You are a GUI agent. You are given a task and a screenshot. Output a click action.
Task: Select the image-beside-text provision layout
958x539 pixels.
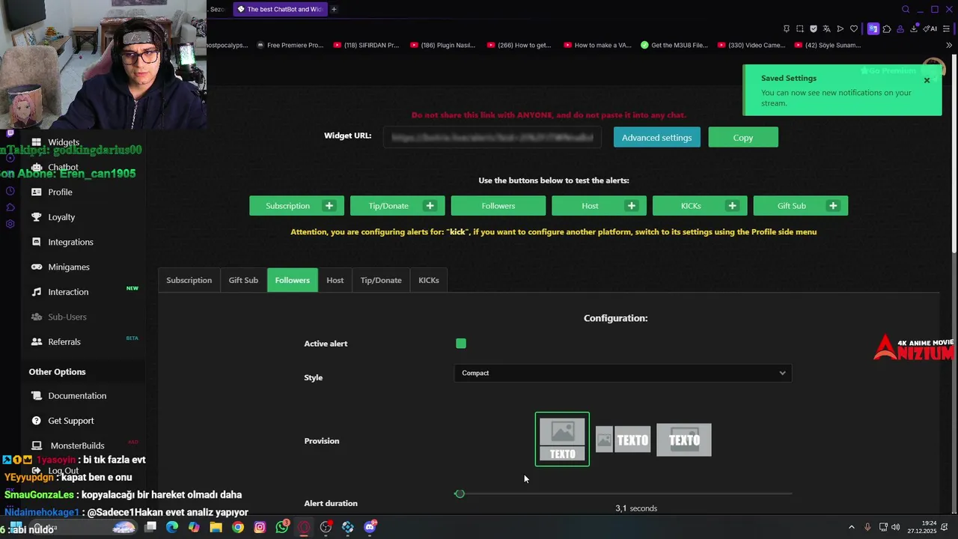tap(623, 440)
